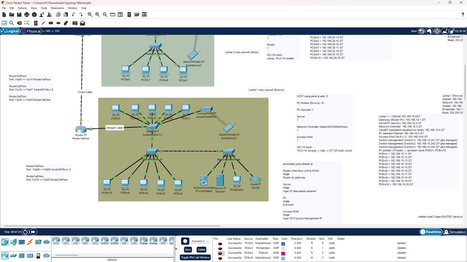
Task: Activate the Inspect magnifier tool
Action: click(x=12, y=23)
